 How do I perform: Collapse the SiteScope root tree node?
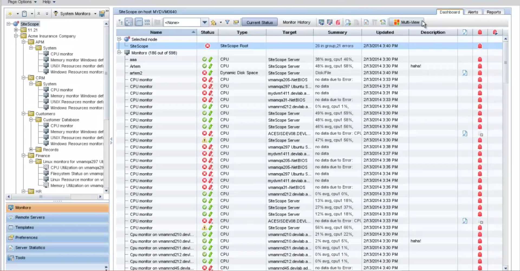[9, 24]
